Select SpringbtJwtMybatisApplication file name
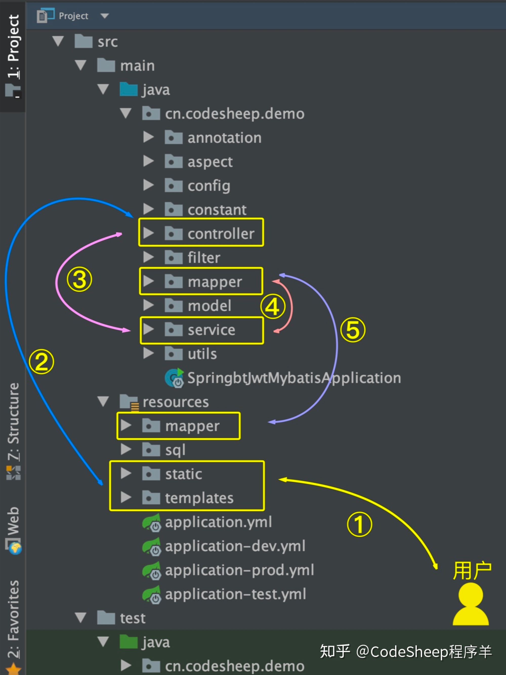 [x=294, y=378]
